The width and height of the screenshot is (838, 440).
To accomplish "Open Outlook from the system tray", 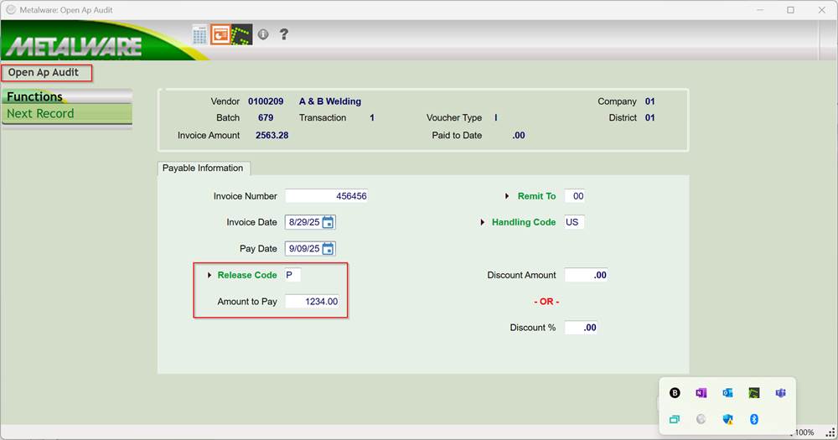I will click(727, 393).
